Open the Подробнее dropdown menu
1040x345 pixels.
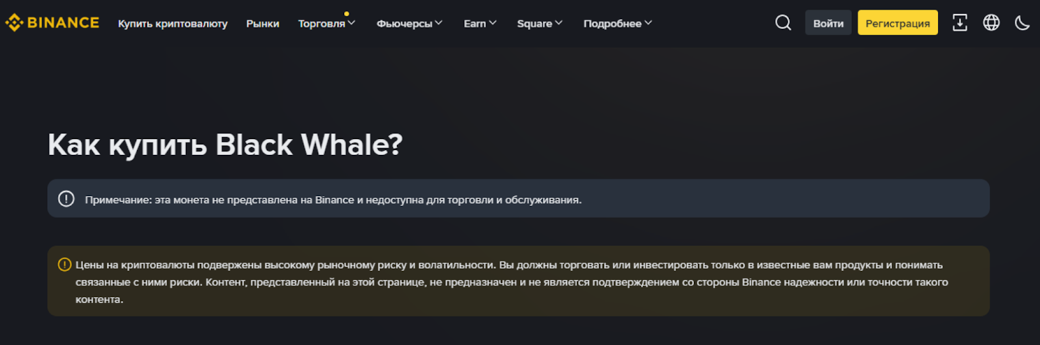[612, 23]
